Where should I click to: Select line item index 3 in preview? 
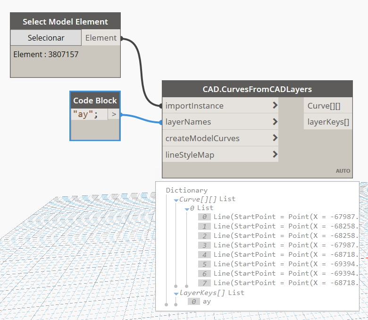click(278, 245)
